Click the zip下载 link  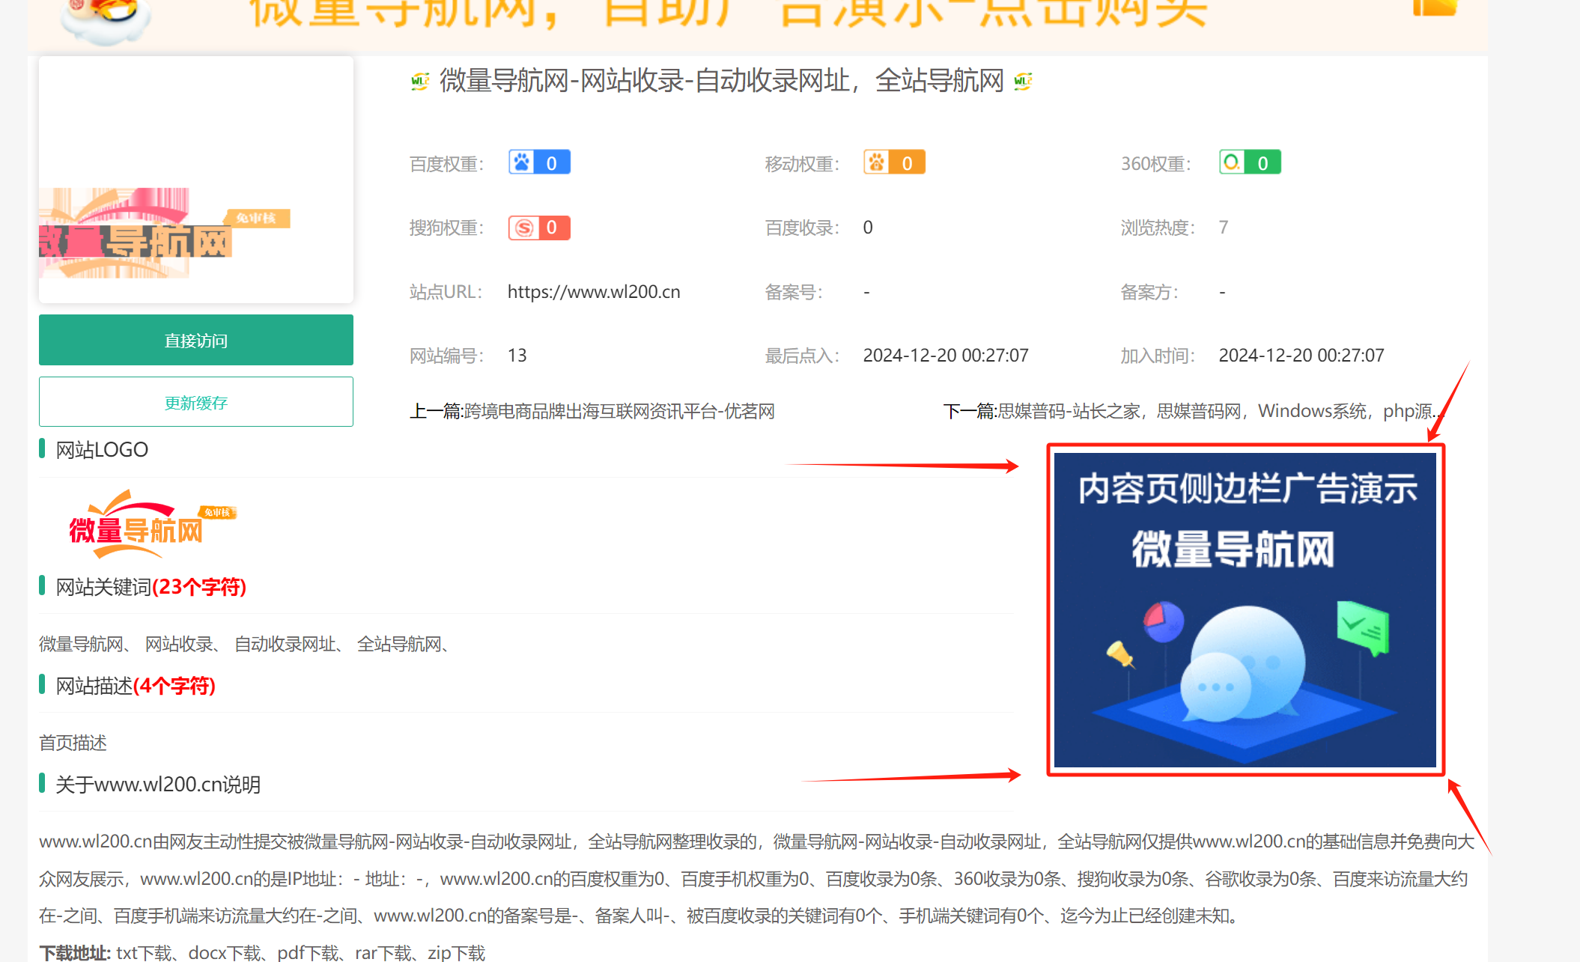pyautogui.click(x=457, y=952)
